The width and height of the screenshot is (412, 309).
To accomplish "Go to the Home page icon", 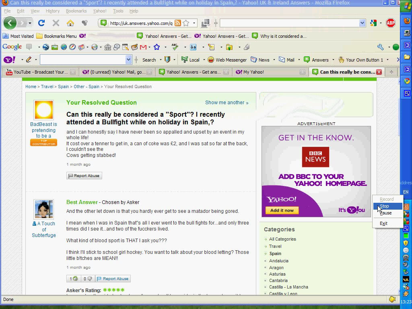I will [70, 23].
